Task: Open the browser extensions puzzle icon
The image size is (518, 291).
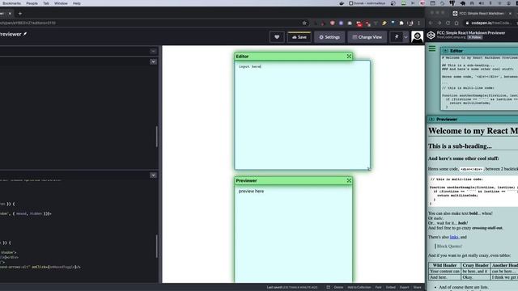Action: point(401,23)
